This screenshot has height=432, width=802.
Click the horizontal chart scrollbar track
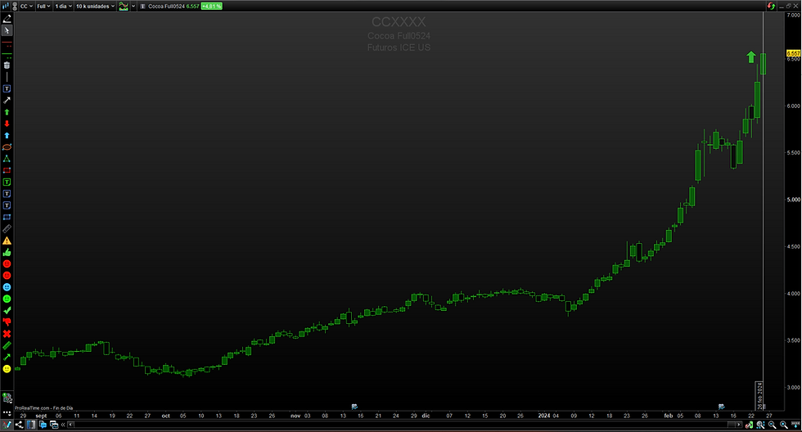pyautogui.click(x=404, y=425)
